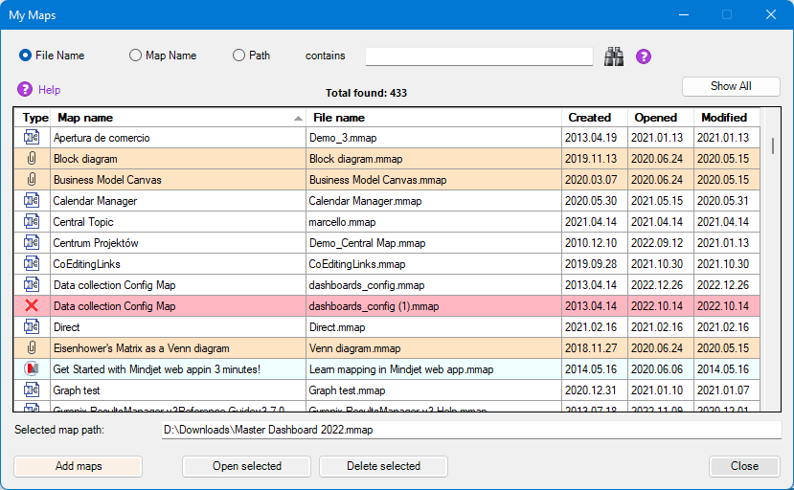Viewport: 794px width, 490px height.
Task: Select the Demo_3.mmap file name cell
Action: point(434,137)
